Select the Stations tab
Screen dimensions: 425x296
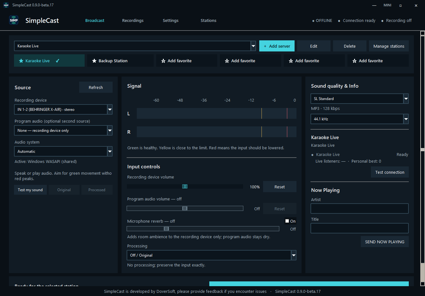pos(208,21)
